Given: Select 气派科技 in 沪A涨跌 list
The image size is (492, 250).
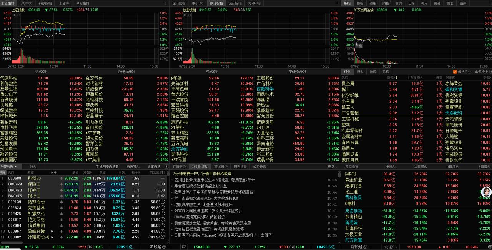Looking at the screenshot, I should (8, 78).
